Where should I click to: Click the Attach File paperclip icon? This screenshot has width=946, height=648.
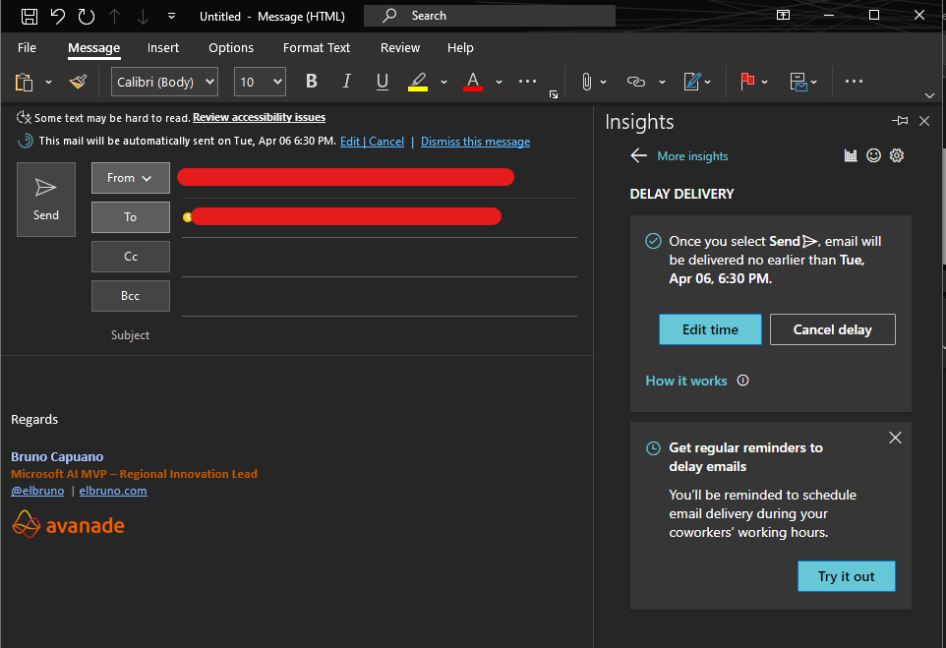pos(586,82)
